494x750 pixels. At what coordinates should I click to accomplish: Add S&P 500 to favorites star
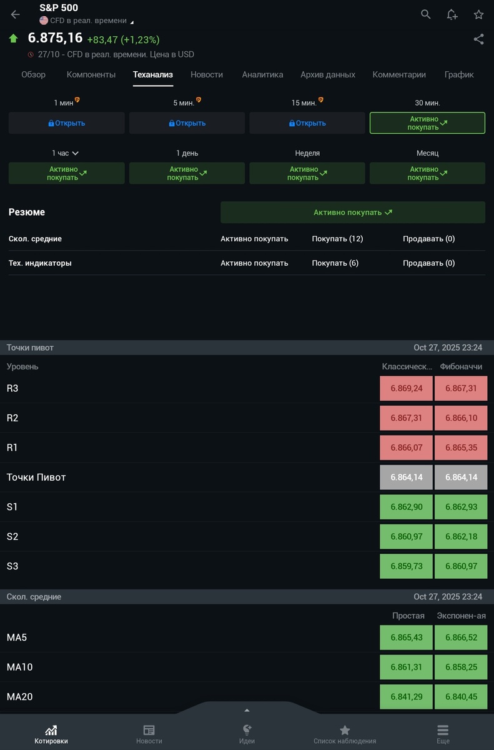pos(478,14)
